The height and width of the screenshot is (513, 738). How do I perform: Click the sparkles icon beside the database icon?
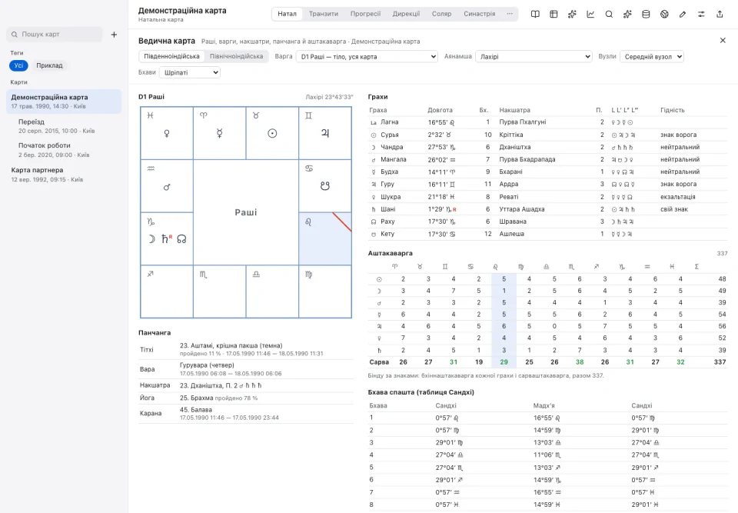pyautogui.click(x=627, y=14)
